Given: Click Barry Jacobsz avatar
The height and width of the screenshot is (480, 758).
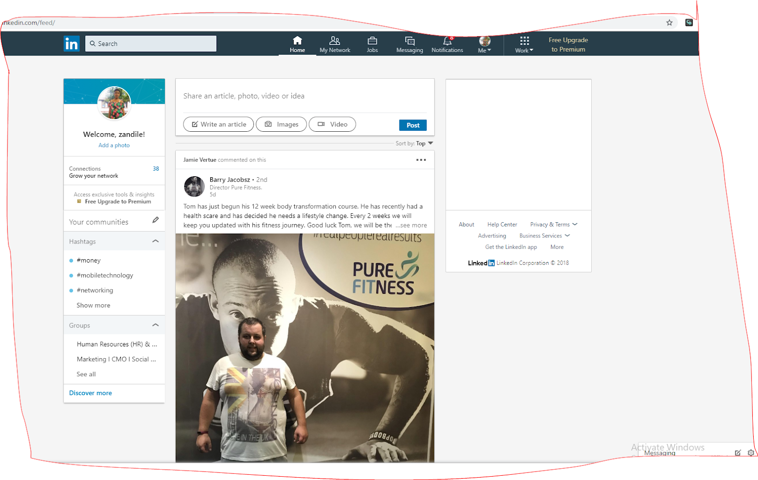Looking at the screenshot, I should point(194,187).
